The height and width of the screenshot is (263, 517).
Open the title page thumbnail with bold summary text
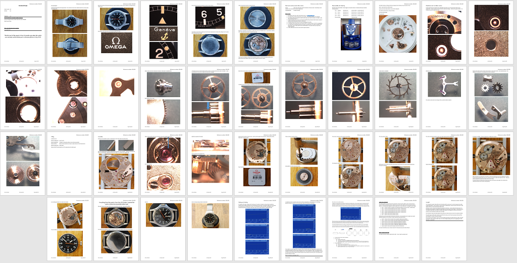(x=24, y=32)
